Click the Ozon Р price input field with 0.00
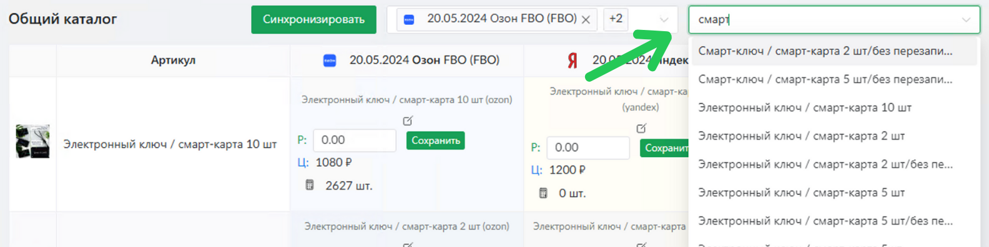The height and width of the screenshot is (247, 989). tap(355, 140)
